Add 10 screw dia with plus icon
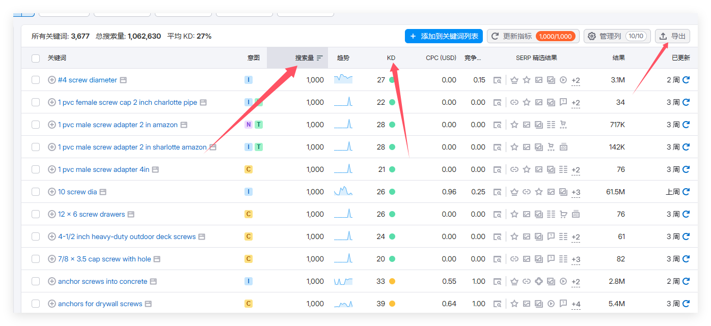The width and height of the screenshot is (711, 326). point(51,192)
